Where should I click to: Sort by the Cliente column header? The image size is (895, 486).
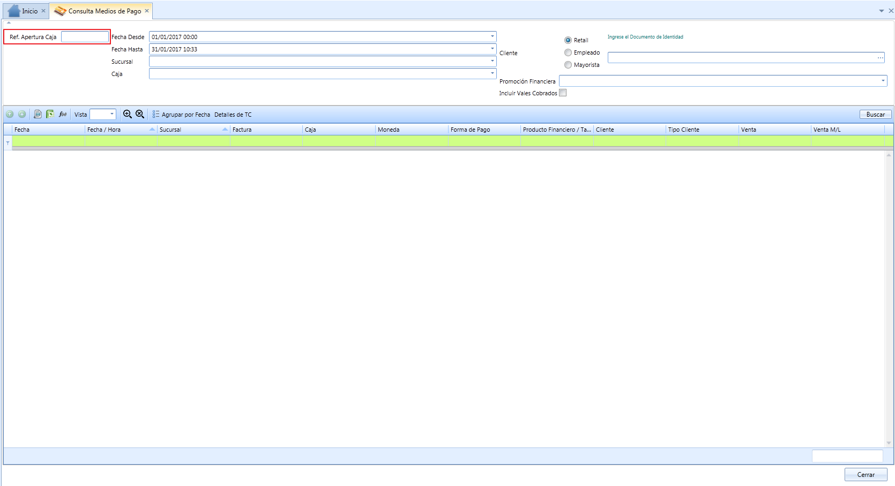click(x=630, y=130)
